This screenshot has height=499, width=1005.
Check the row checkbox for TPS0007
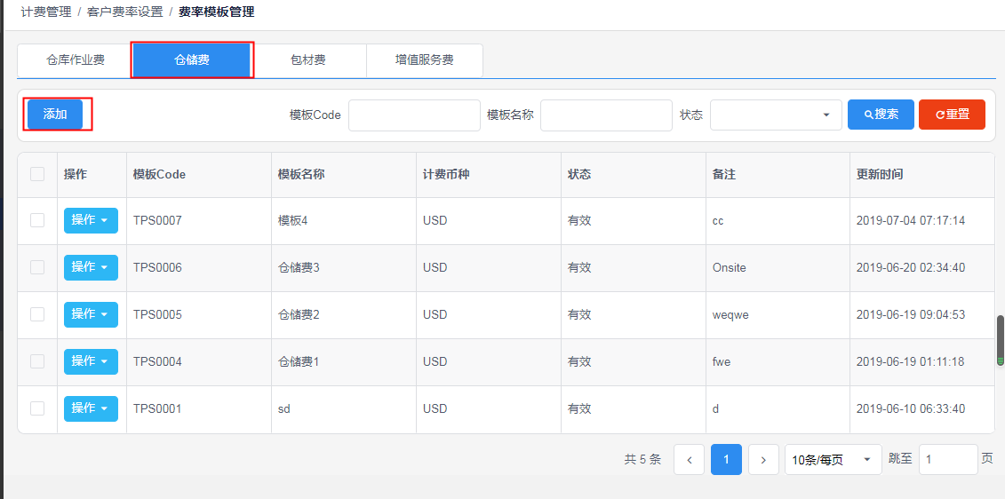[37, 220]
